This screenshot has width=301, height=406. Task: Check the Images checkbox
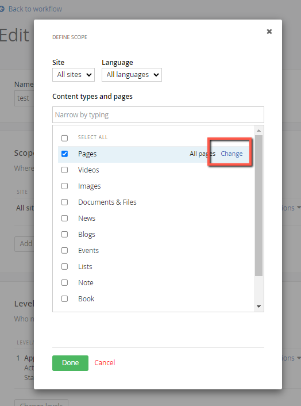click(65, 186)
